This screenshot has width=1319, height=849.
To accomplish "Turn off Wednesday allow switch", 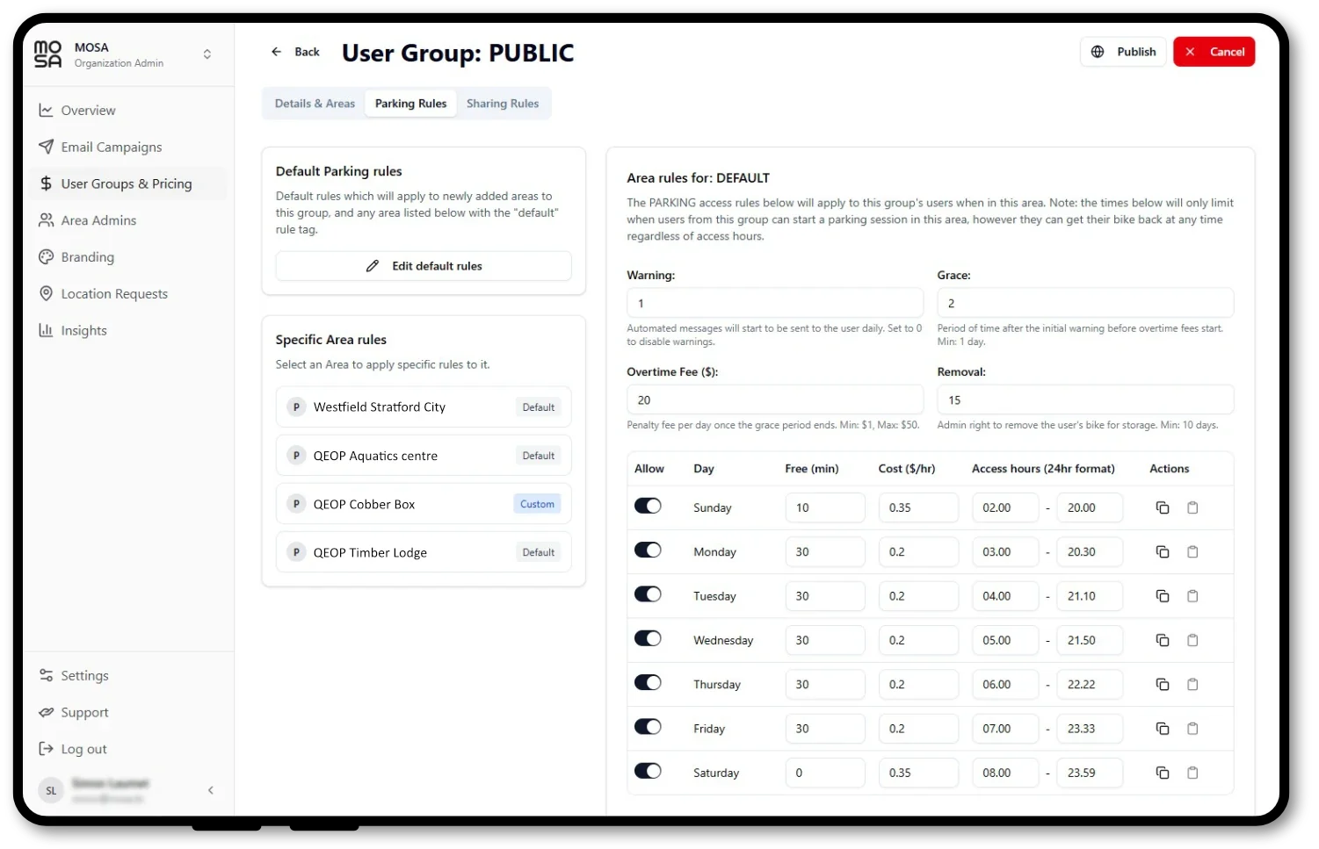I will pos(648,638).
